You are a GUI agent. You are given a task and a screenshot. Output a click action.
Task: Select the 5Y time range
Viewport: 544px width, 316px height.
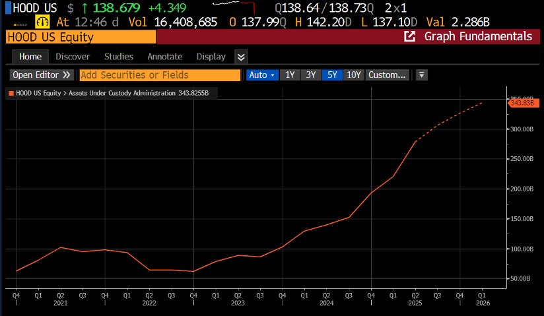point(332,75)
